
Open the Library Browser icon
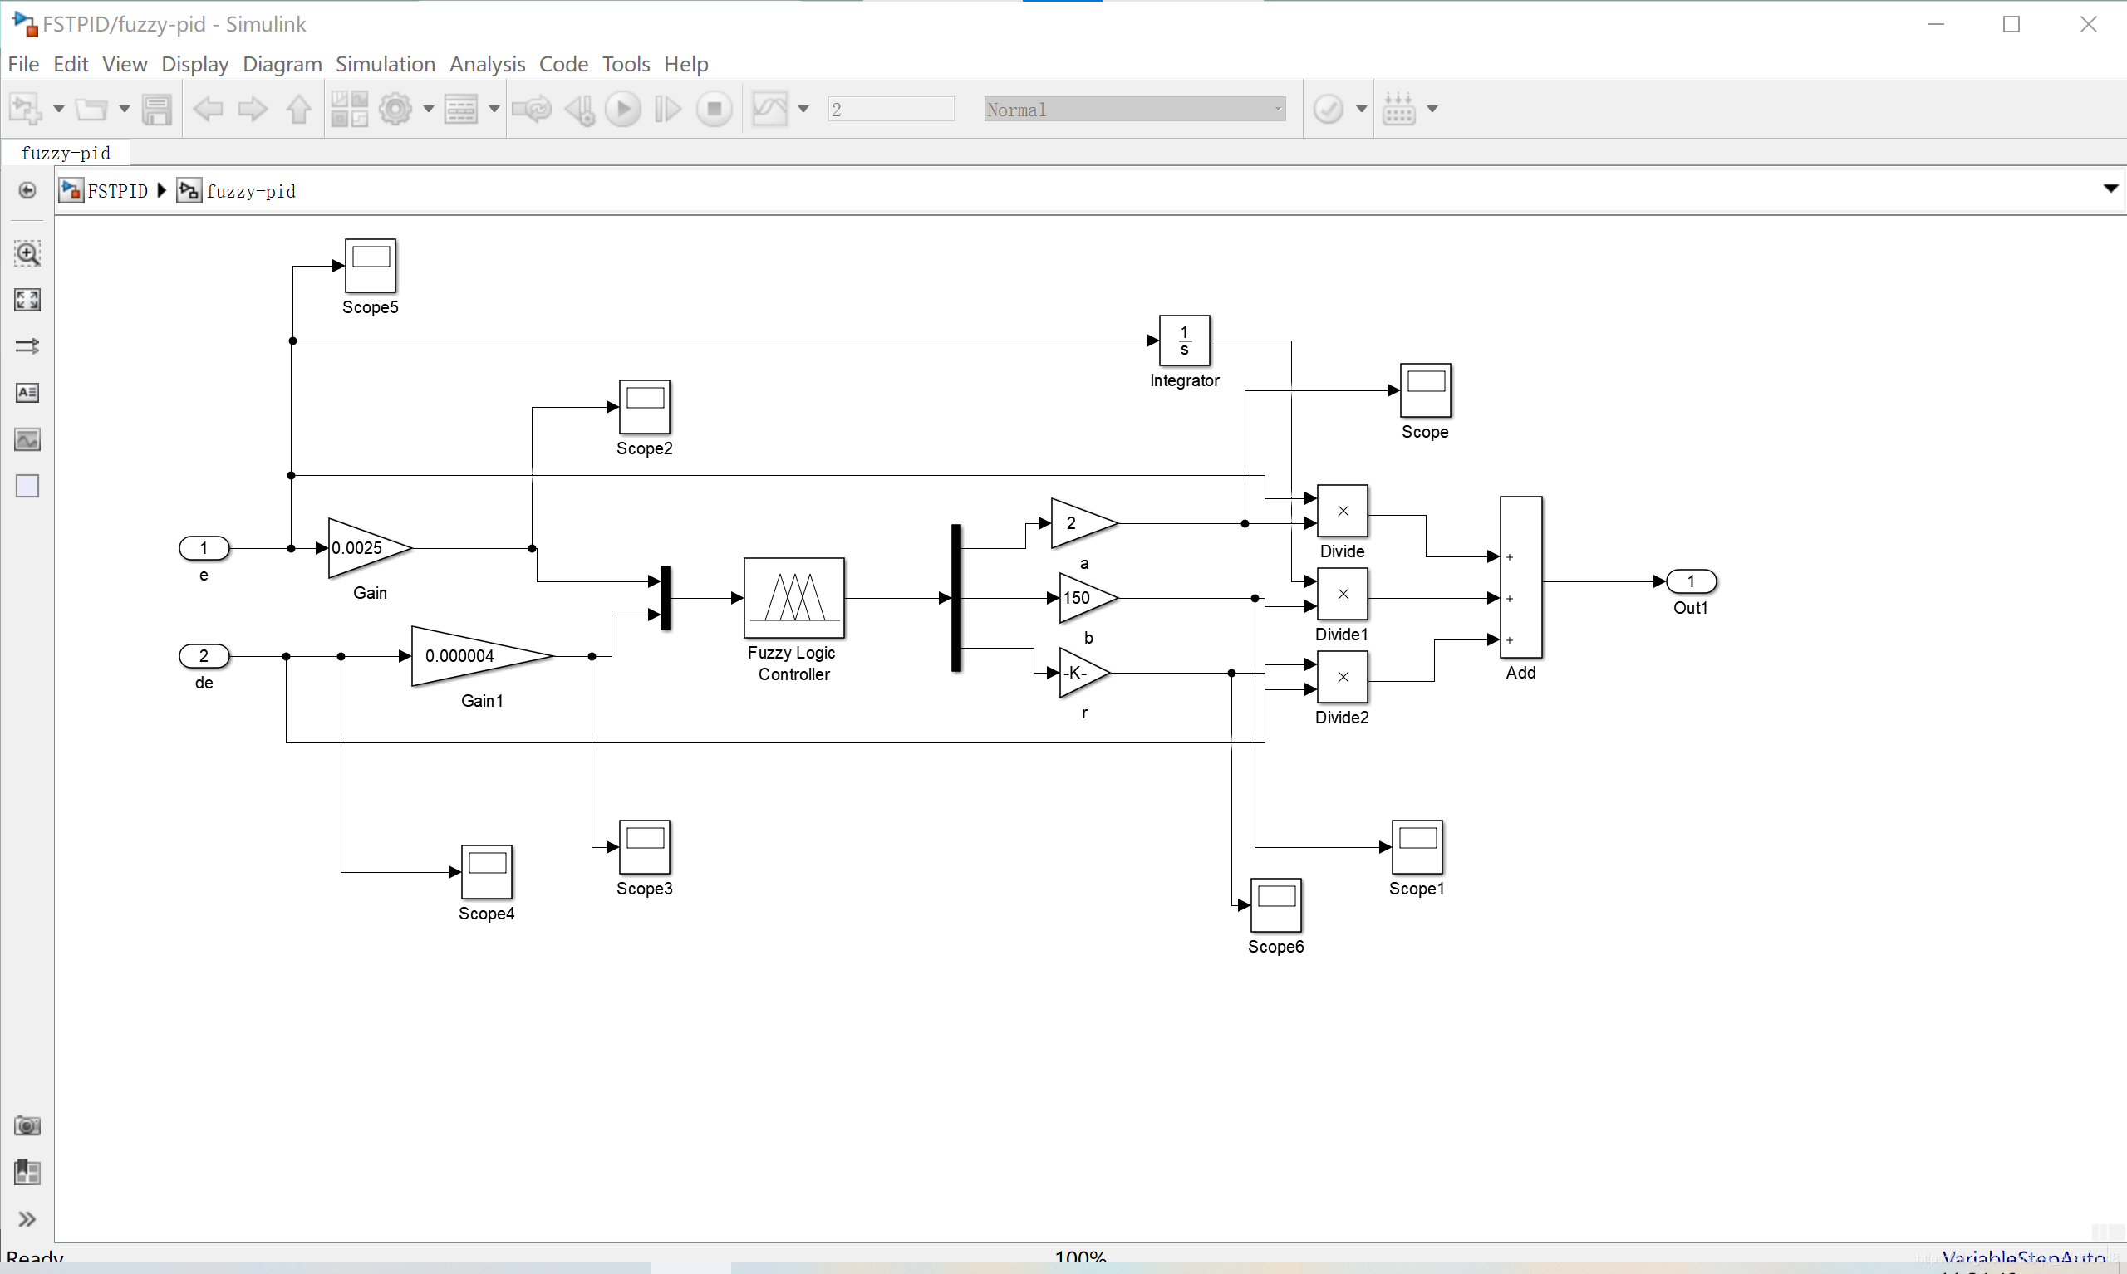tap(350, 109)
